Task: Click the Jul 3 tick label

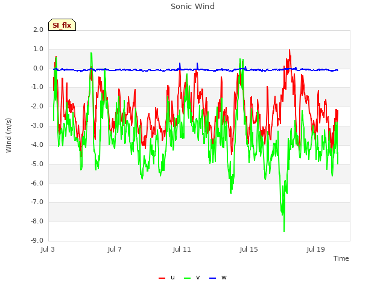Action: (x=48, y=249)
